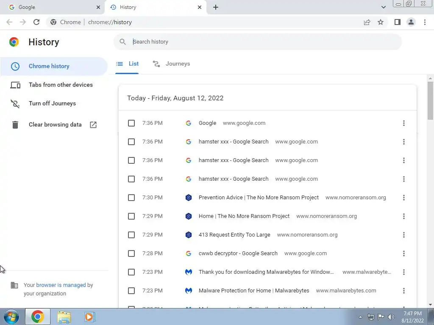Click the browser back arrow
Viewport: 434px width, 325px height.
[x=9, y=22]
